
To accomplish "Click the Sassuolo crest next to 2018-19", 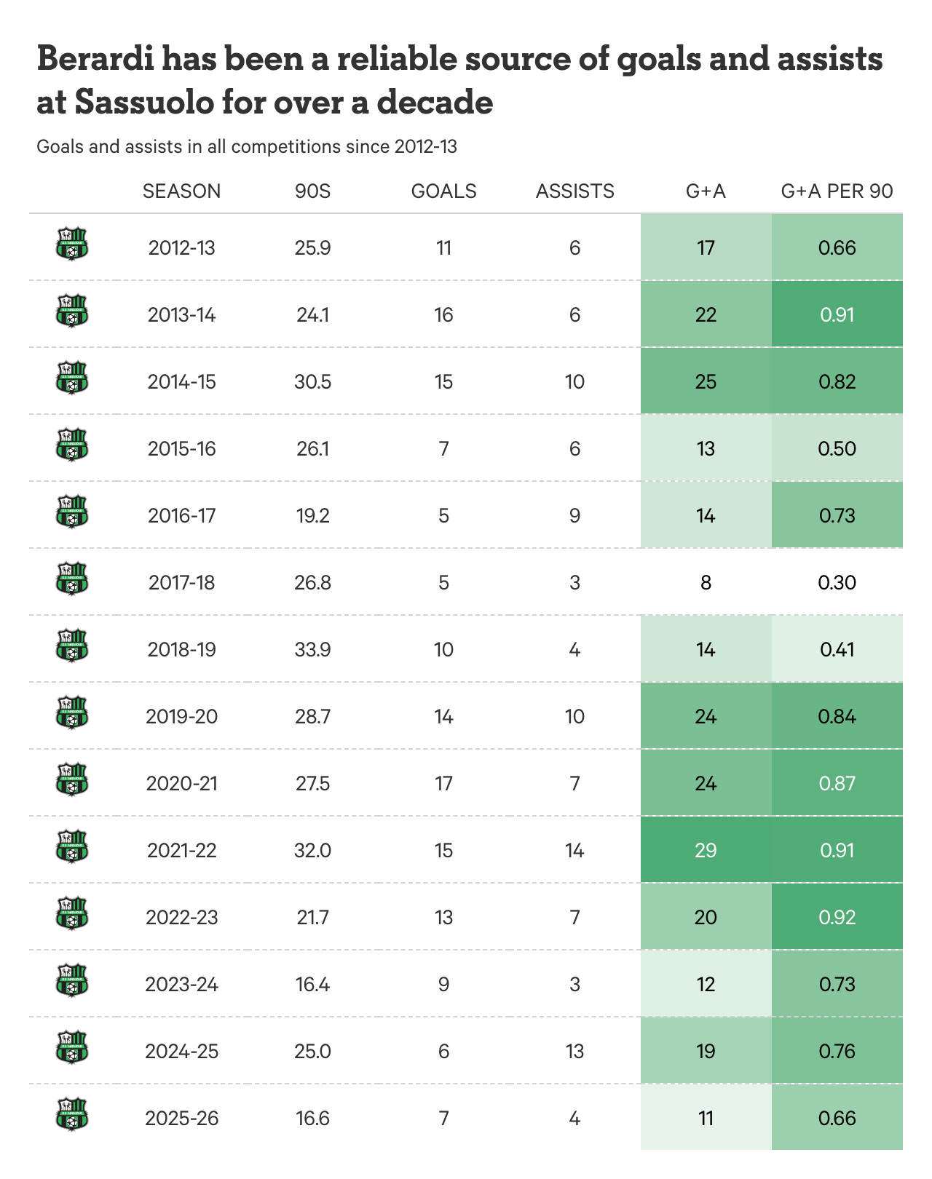I will tap(71, 647).
